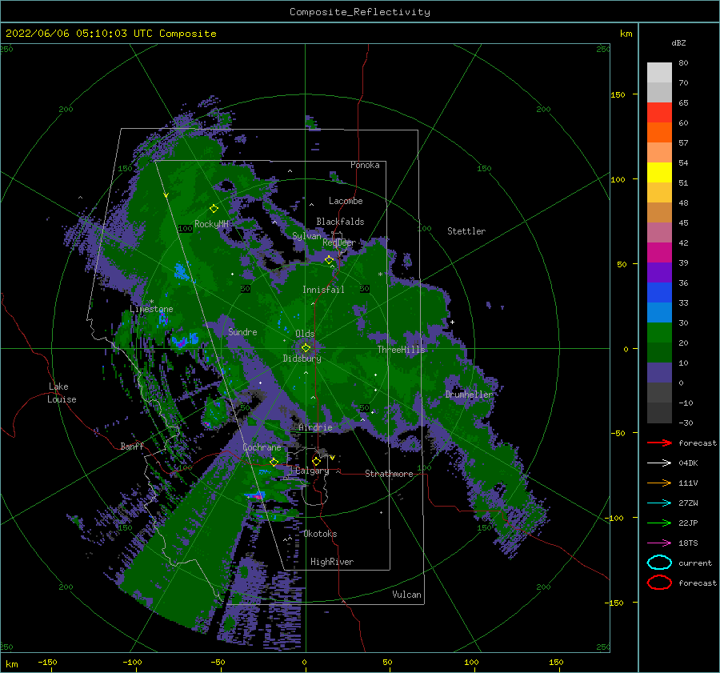Click the light blue 33-30 dBZ swatch

(659, 312)
